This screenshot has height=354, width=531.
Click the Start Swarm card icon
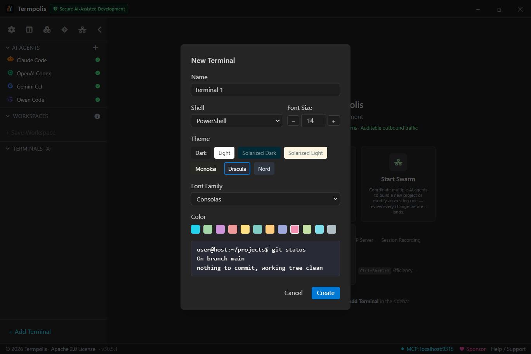[x=398, y=162]
